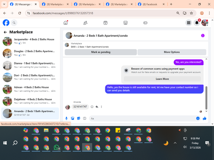Open File Explorer from the taskbar
214x160 pixels.
coord(46,130)
